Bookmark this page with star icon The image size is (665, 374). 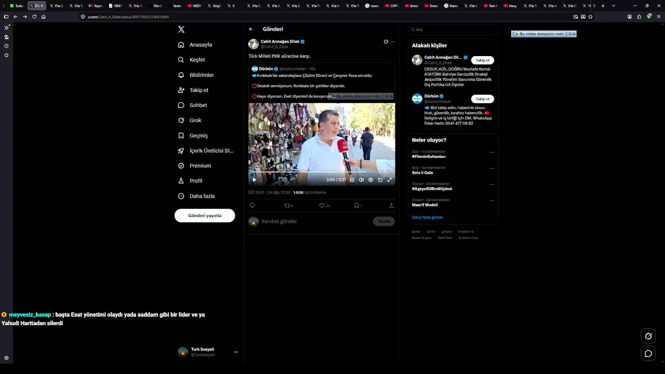click(591, 17)
